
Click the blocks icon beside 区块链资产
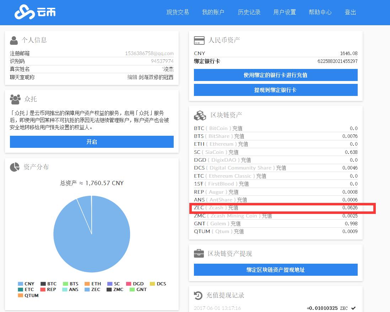[x=200, y=115]
